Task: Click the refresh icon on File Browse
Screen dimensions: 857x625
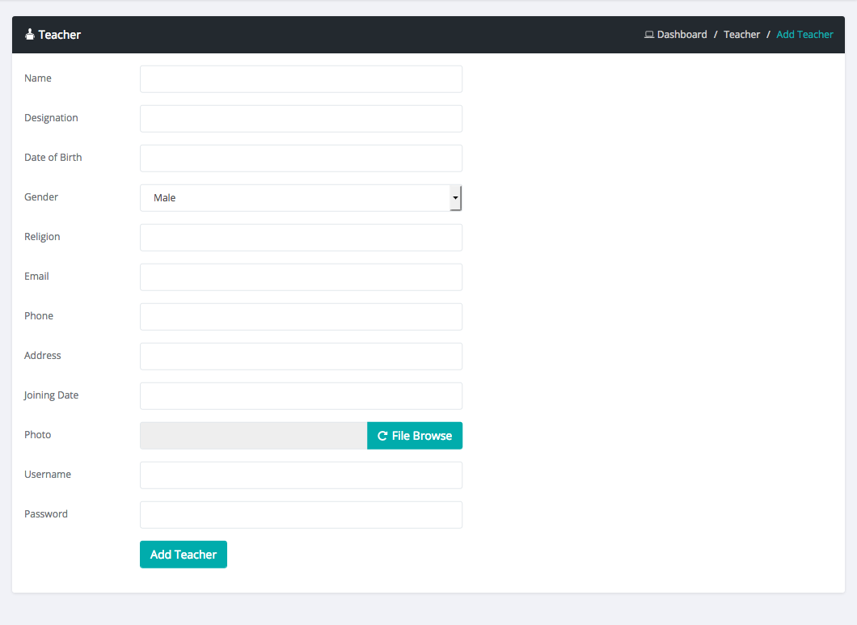Action: 382,436
